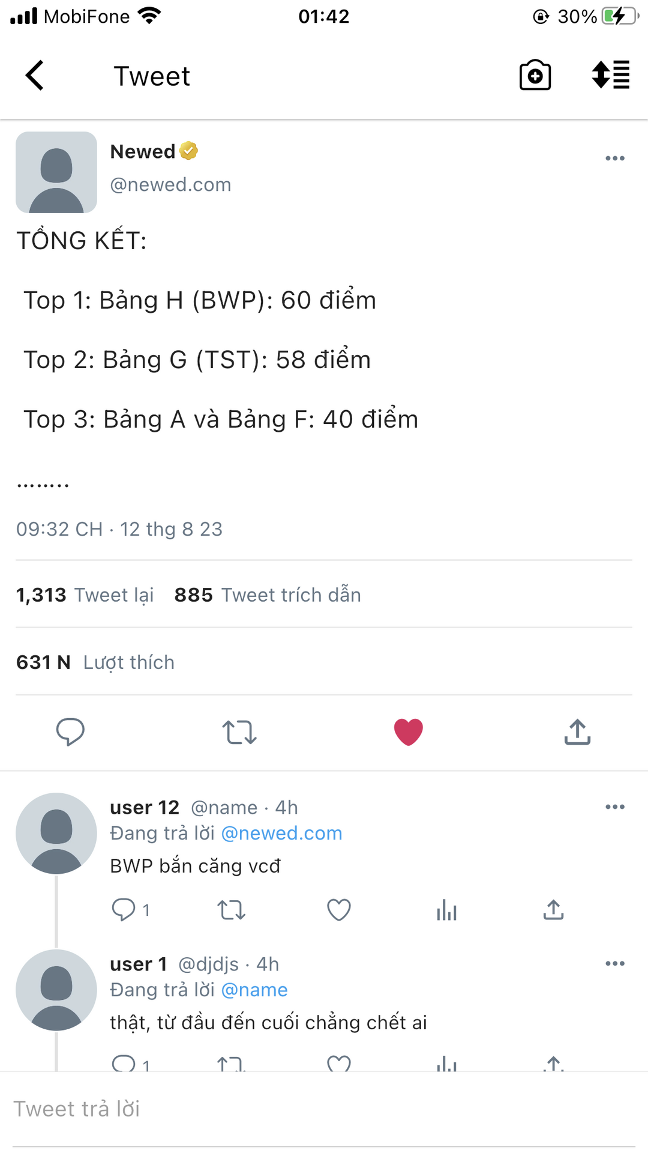Open more options for Newed tweet
This screenshot has width=648, height=1153.
tap(615, 159)
